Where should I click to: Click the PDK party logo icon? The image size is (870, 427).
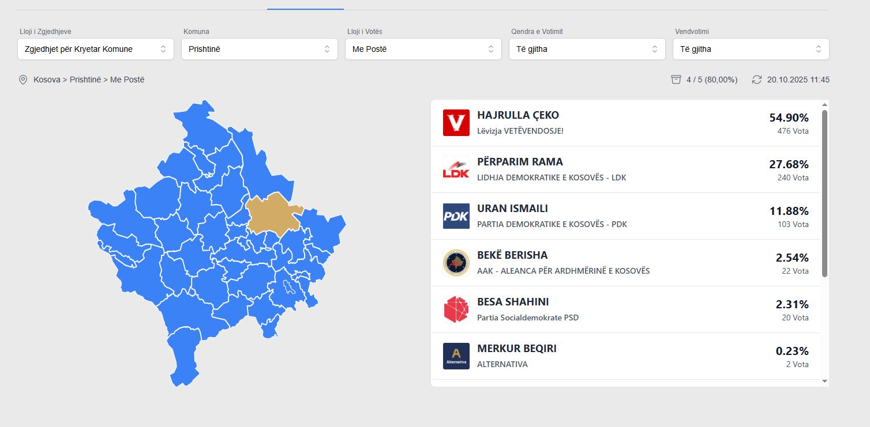click(x=456, y=216)
